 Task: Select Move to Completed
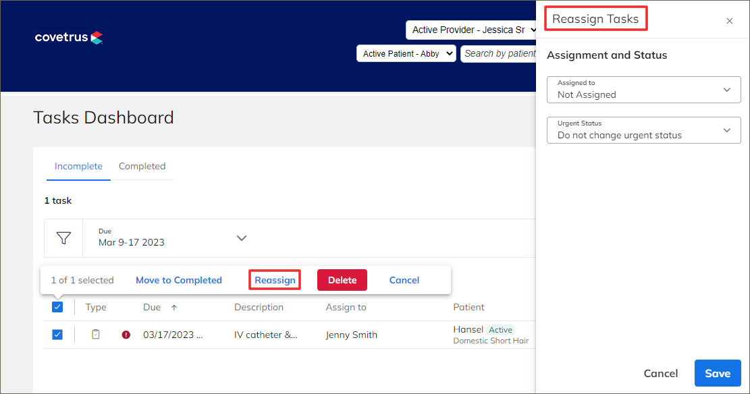[178, 280]
